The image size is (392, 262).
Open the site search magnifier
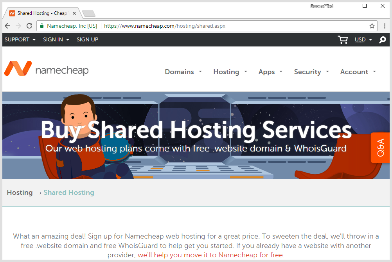click(x=382, y=39)
